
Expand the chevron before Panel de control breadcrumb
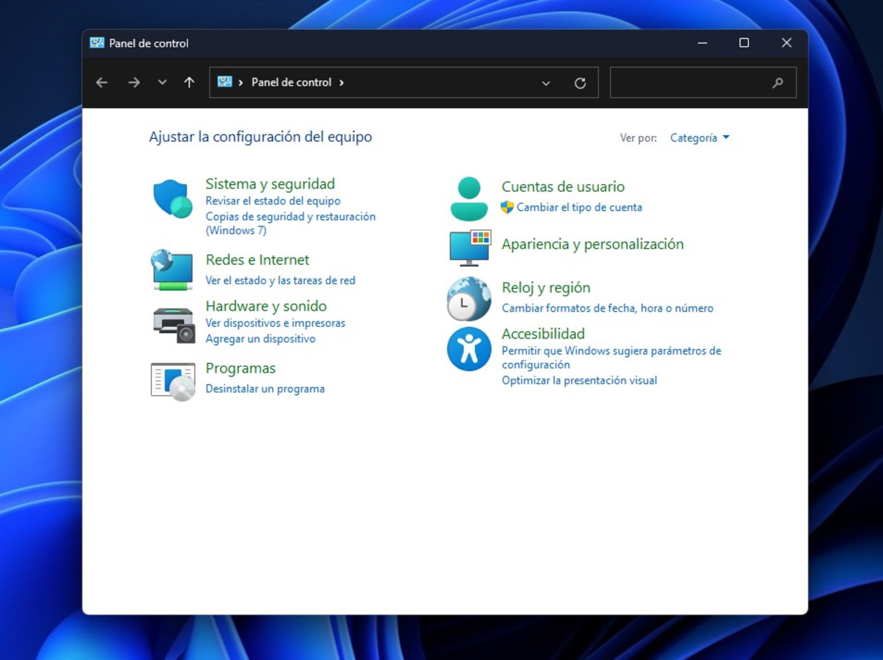pos(240,82)
